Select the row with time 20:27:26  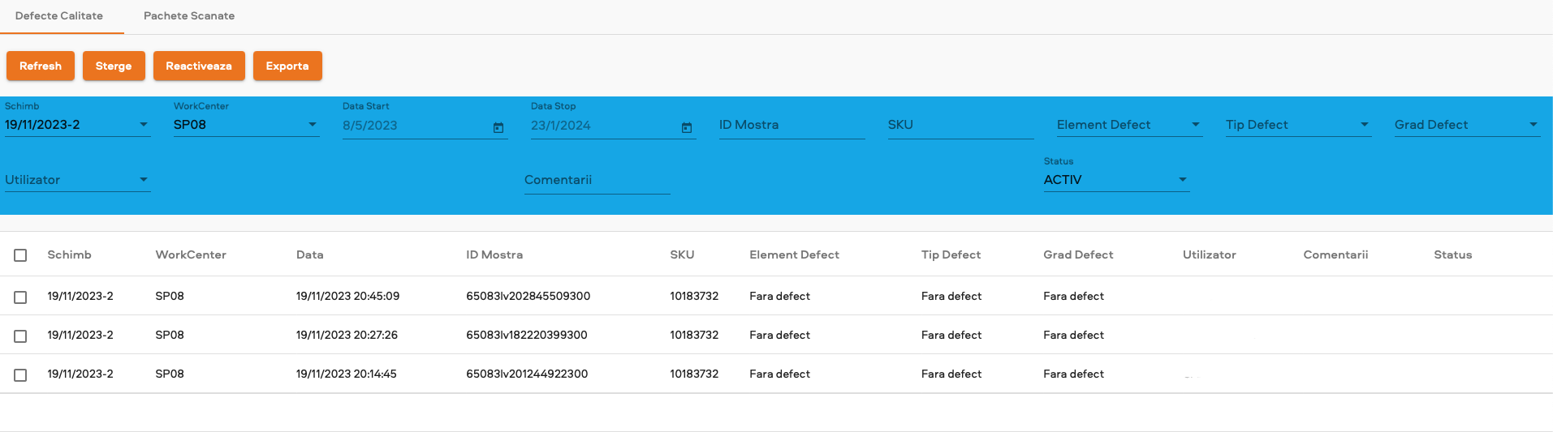pyautogui.click(x=20, y=336)
